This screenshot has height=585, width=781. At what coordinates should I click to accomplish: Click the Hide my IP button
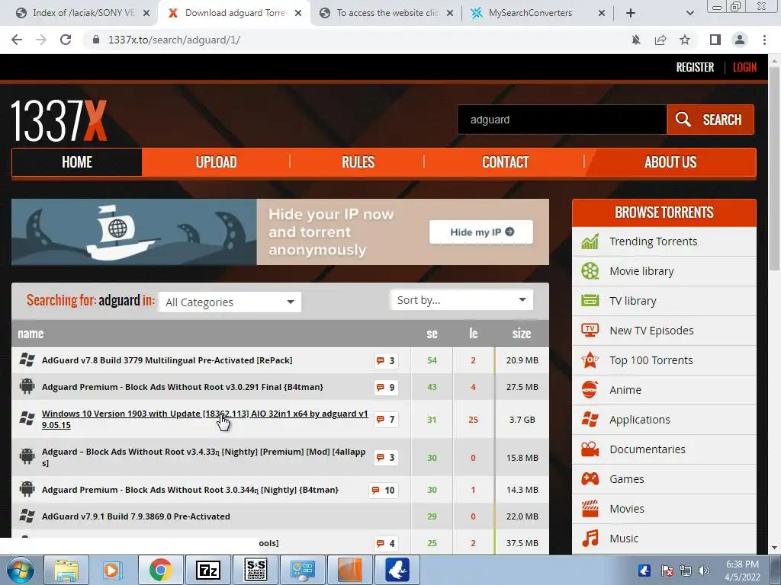coord(481,232)
